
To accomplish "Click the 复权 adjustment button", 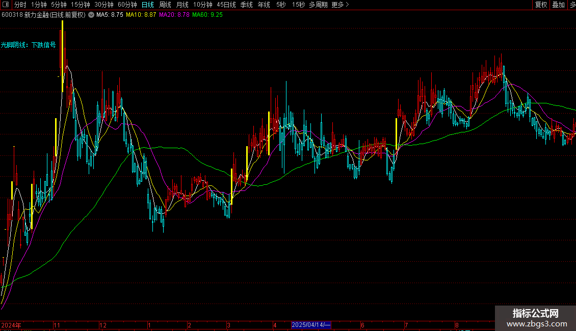I will 541,5.
